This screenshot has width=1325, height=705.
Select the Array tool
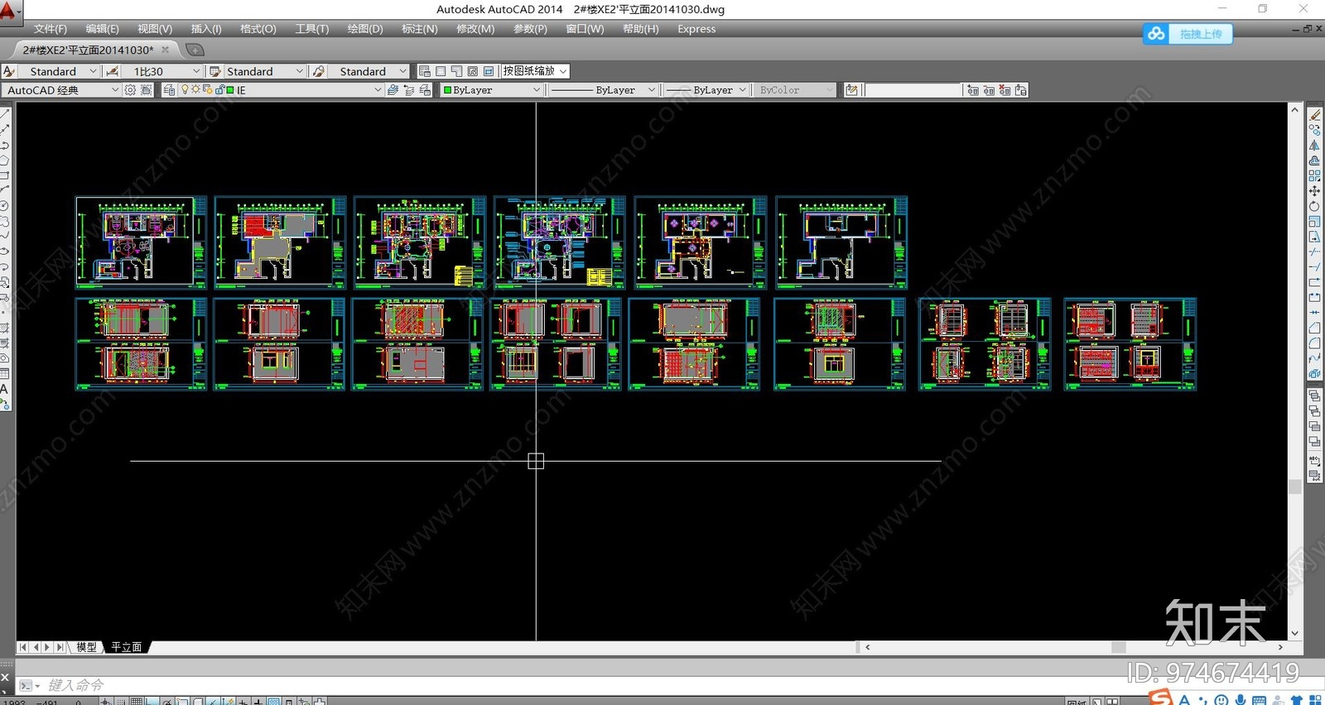pyautogui.click(x=1314, y=176)
